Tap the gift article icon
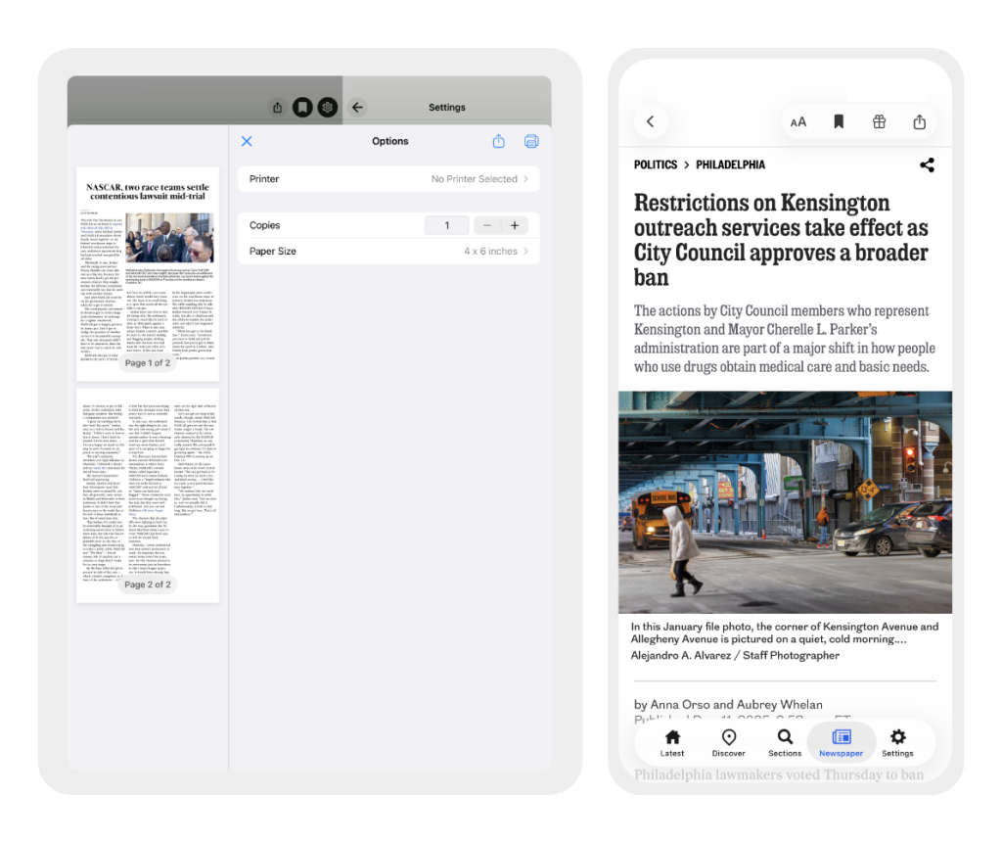 879,122
